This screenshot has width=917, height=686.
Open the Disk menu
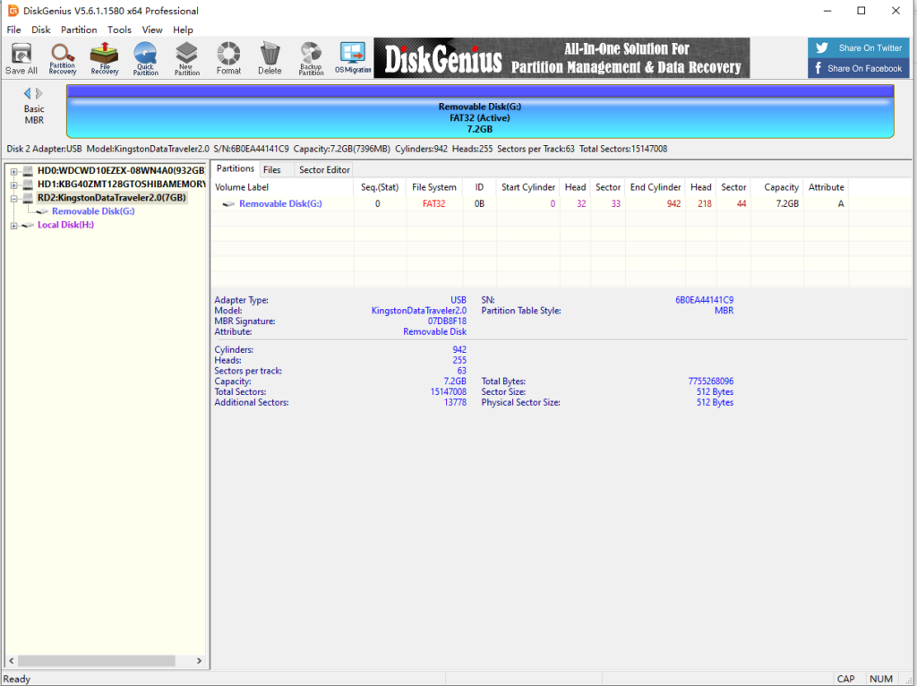coord(41,30)
